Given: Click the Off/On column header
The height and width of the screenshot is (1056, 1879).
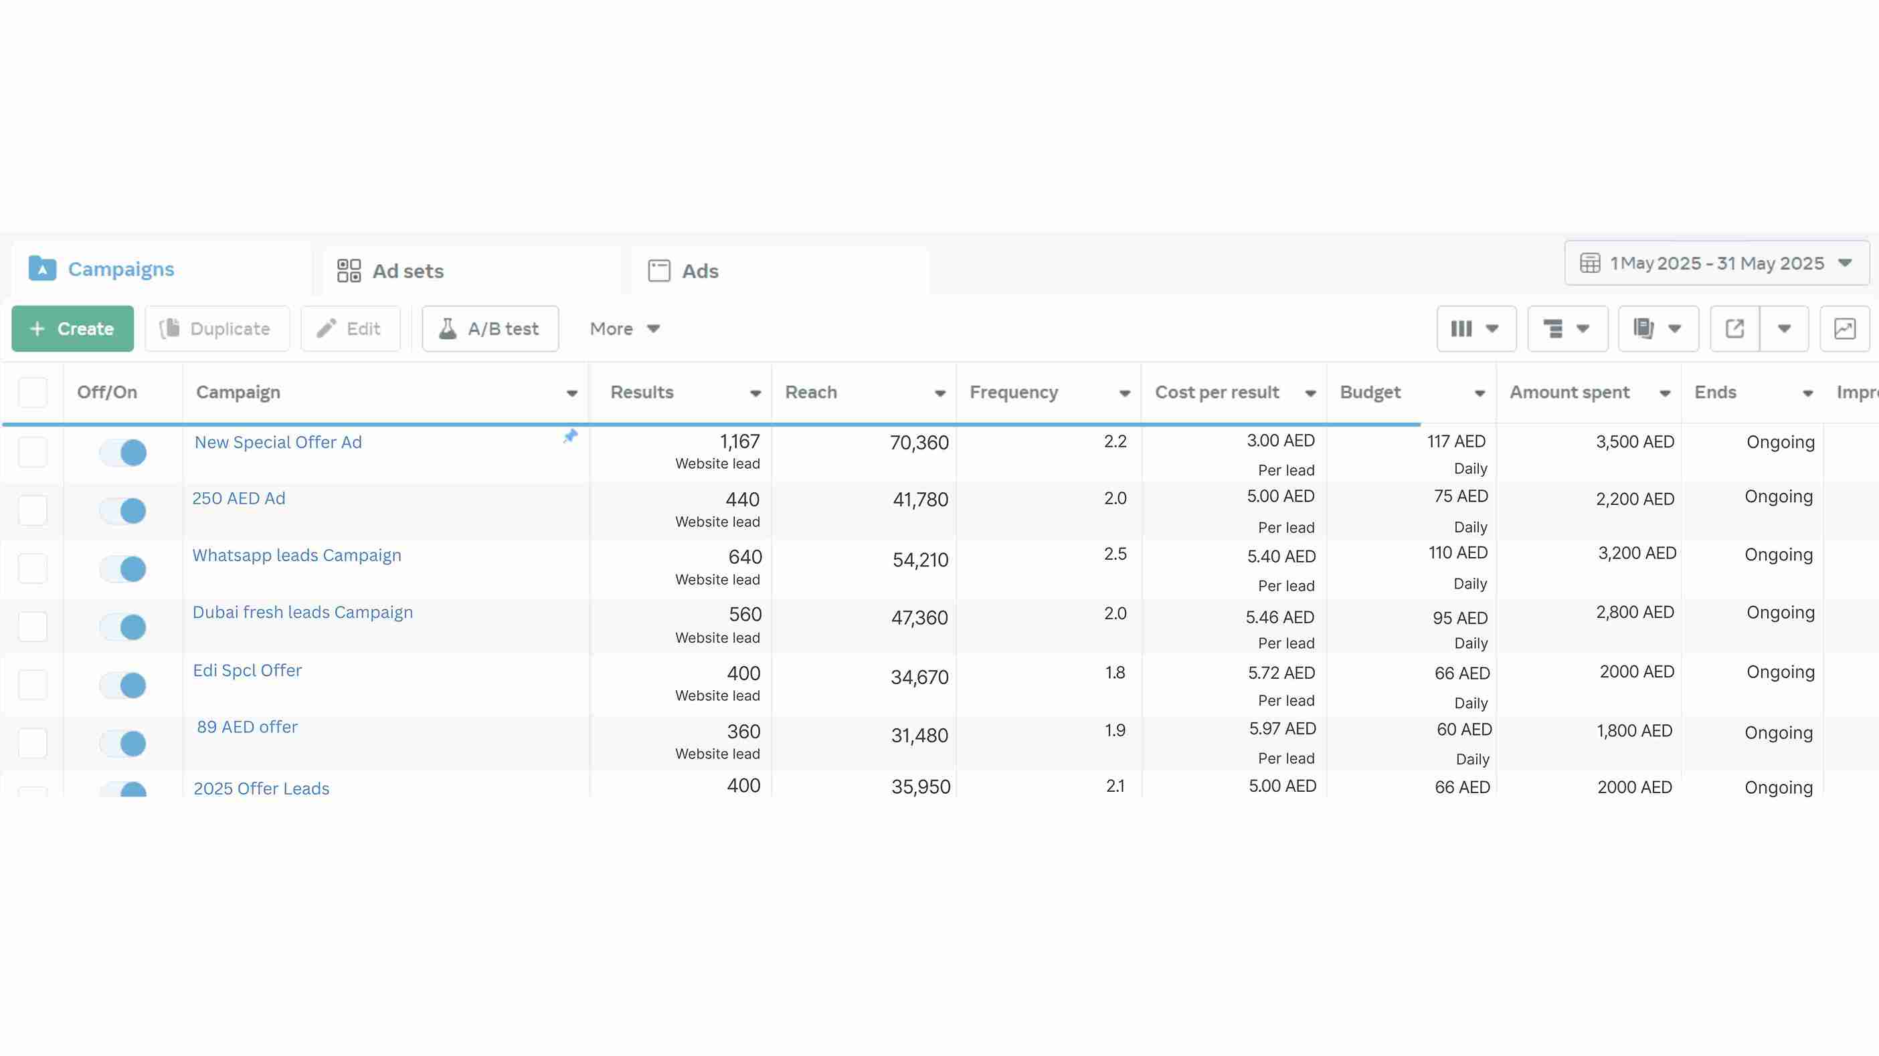Looking at the screenshot, I should pos(107,392).
